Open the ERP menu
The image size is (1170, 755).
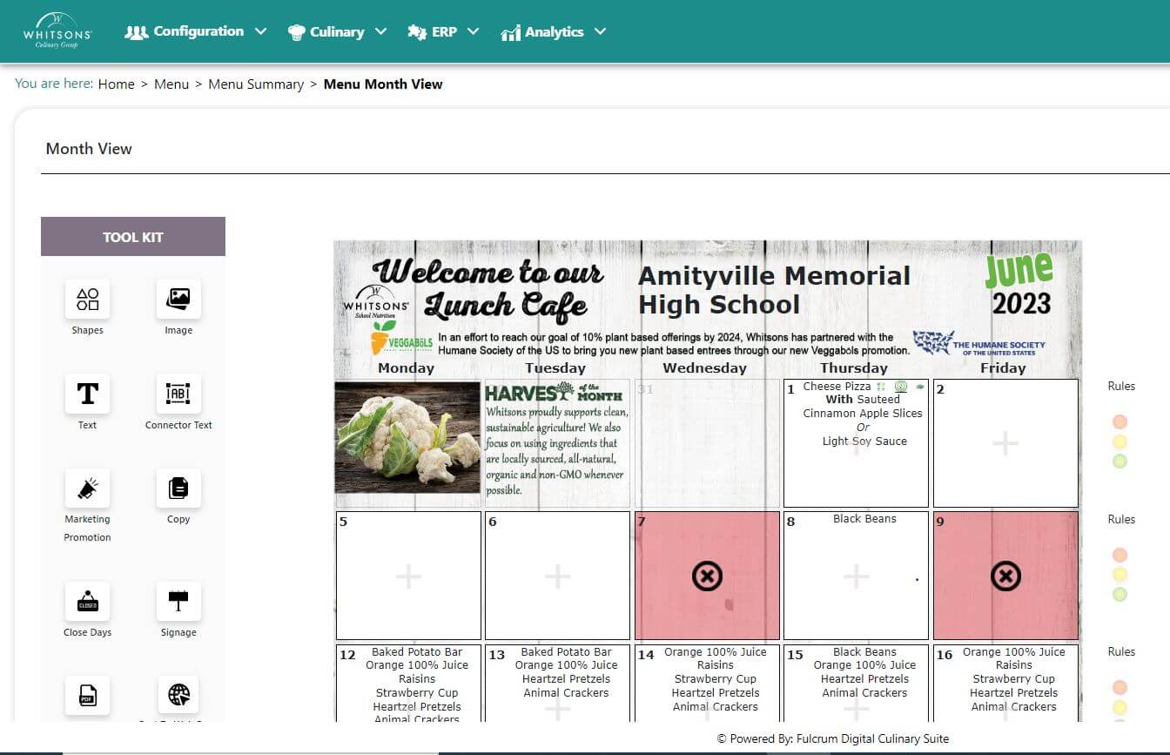tap(444, 31)
